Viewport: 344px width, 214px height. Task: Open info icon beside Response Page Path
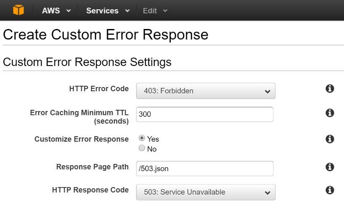[x=330, y=167]
